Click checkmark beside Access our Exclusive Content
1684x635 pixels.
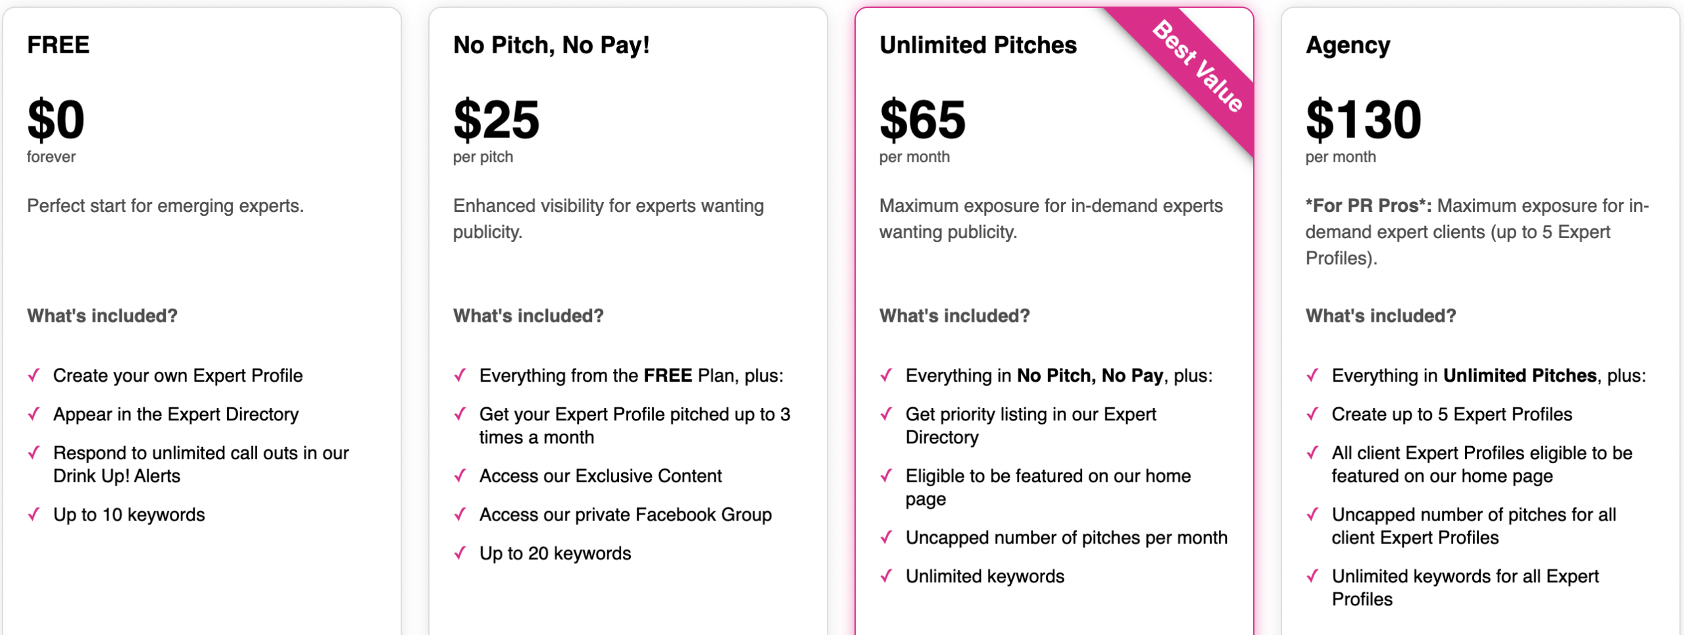click(460, 476)
